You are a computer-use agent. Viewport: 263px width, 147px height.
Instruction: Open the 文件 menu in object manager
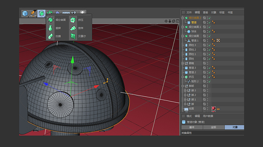189,12
